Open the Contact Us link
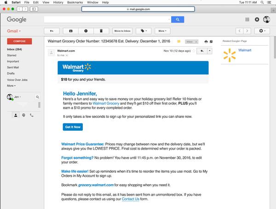The height and width of the screenshot is (209, 276). click(130, 199)
